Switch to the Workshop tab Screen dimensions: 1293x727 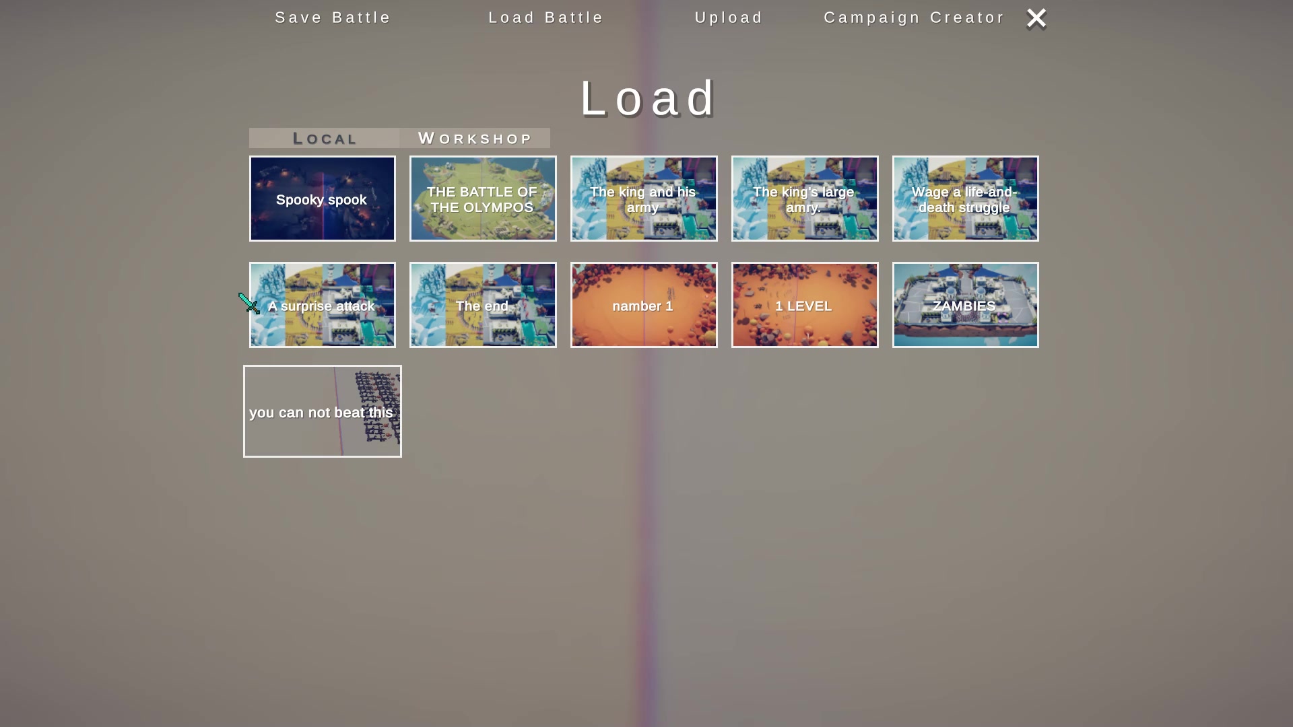(x=475, y=137)
